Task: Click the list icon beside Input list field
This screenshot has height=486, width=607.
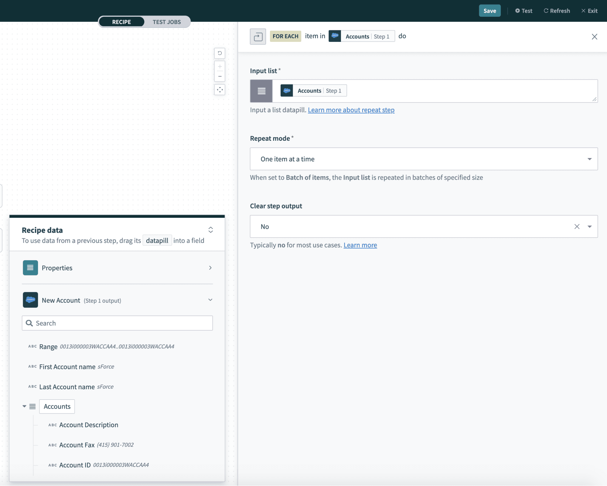Action: click(x=261, y=91)
